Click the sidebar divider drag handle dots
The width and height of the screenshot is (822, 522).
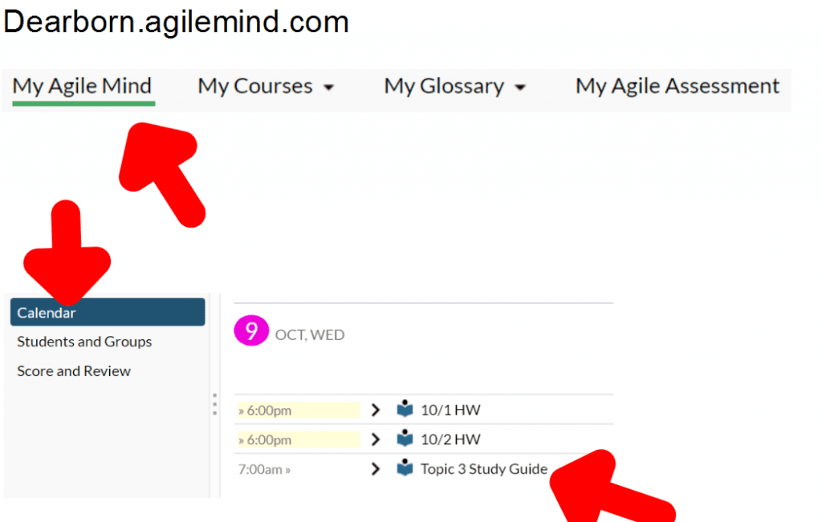(215, 404)
